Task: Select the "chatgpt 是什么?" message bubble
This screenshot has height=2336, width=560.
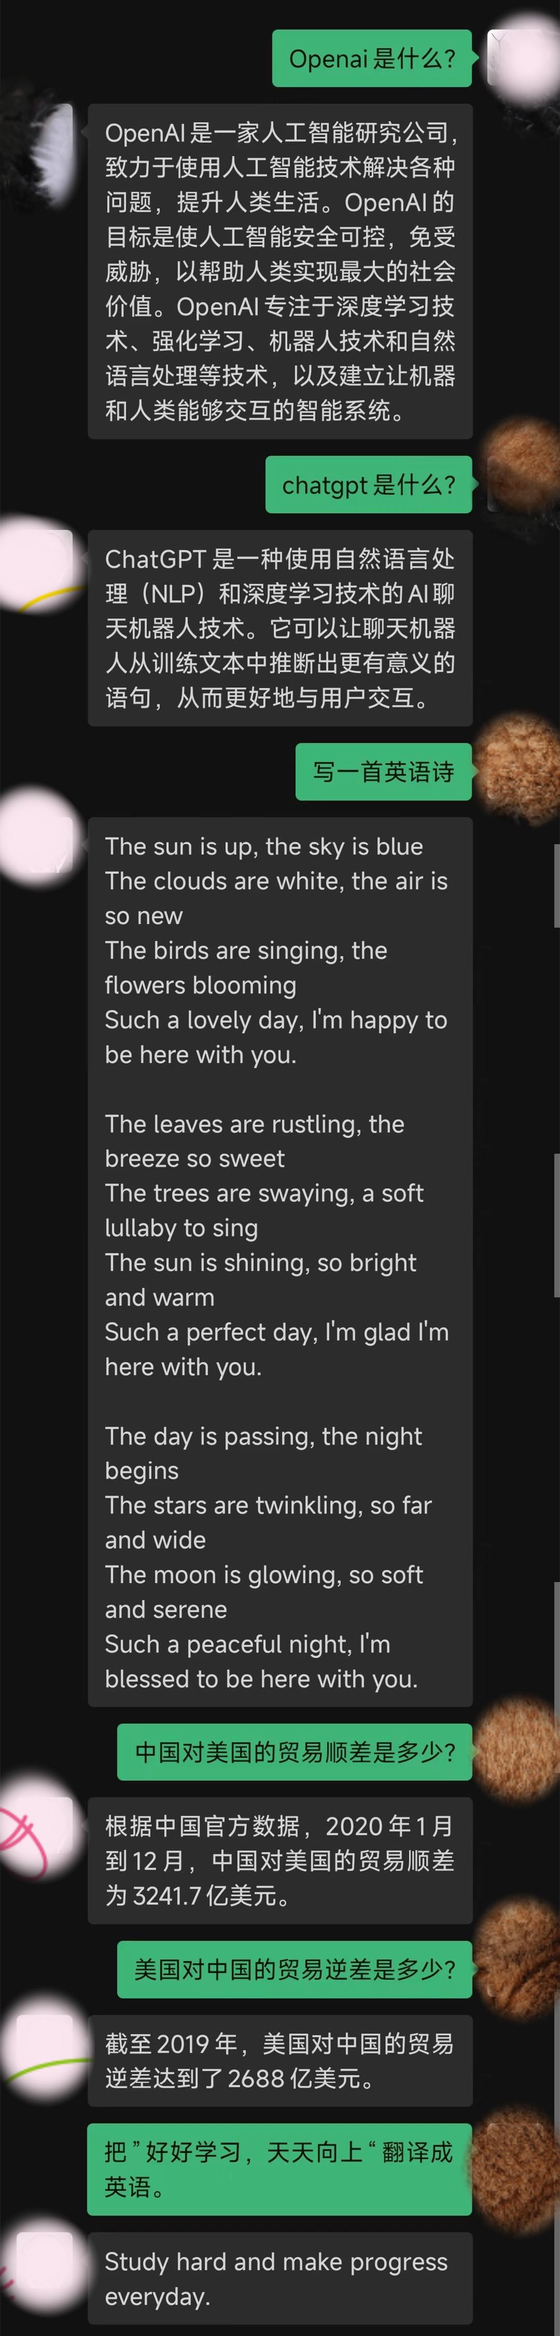Action: click(x=368, y=485)
